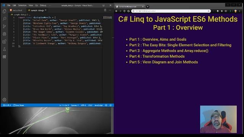Open the View menu
The image size is (244, 137).
[x=30, y=5]
